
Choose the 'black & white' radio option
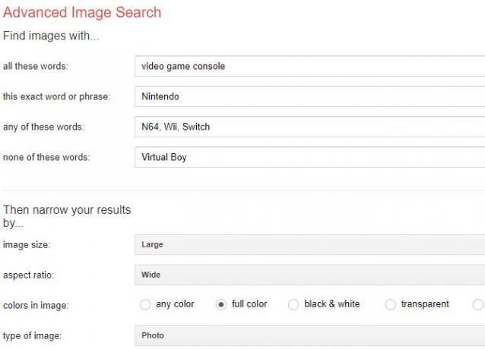(293, 304)
